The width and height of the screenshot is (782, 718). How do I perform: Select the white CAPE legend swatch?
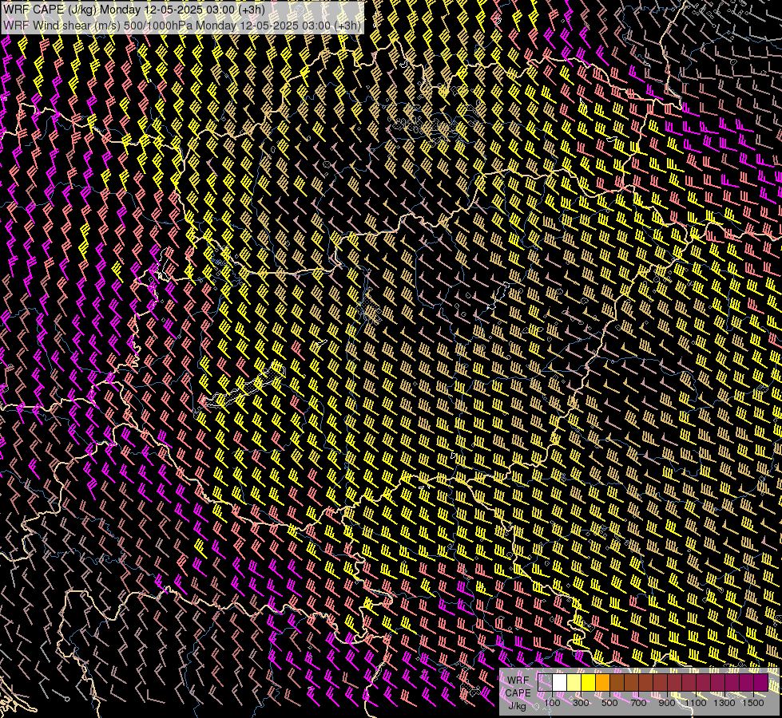[x=560, y=682]
